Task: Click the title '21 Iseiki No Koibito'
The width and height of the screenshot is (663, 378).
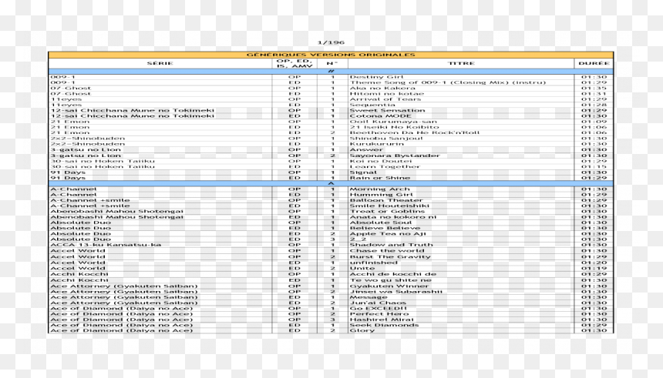Action: (394, 127)
